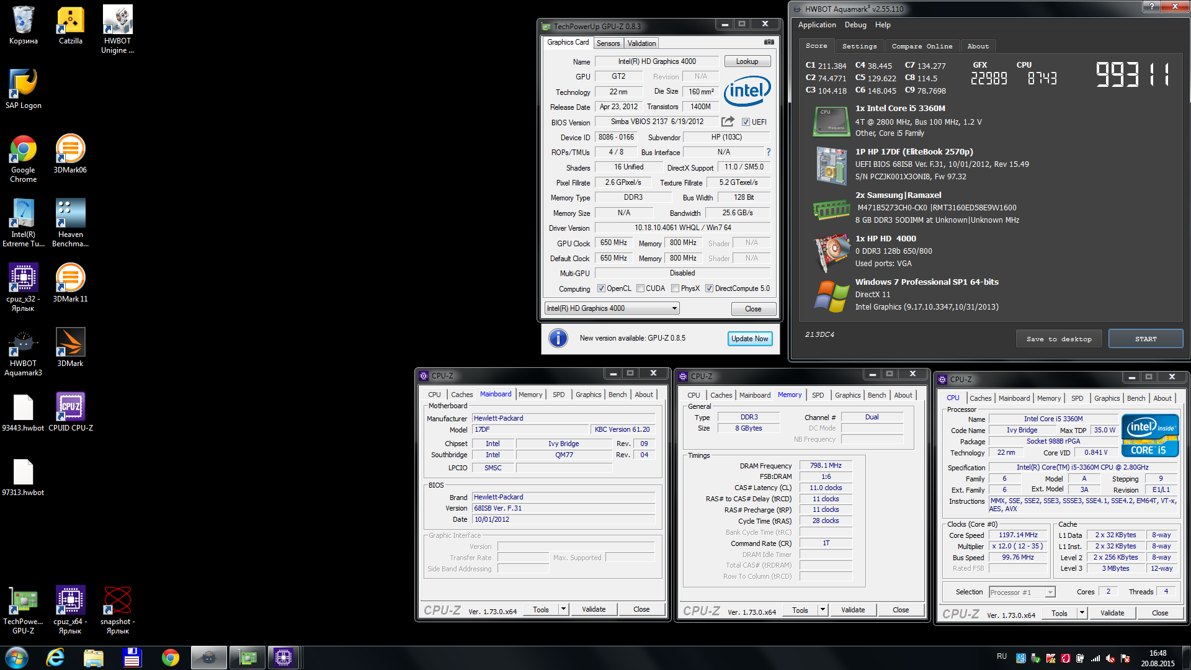This screenshot has width=1191, height=670.
Task: Switch to the Validation tab in GPU-Z
Action: pyautogui.click(x=641, y=43)
